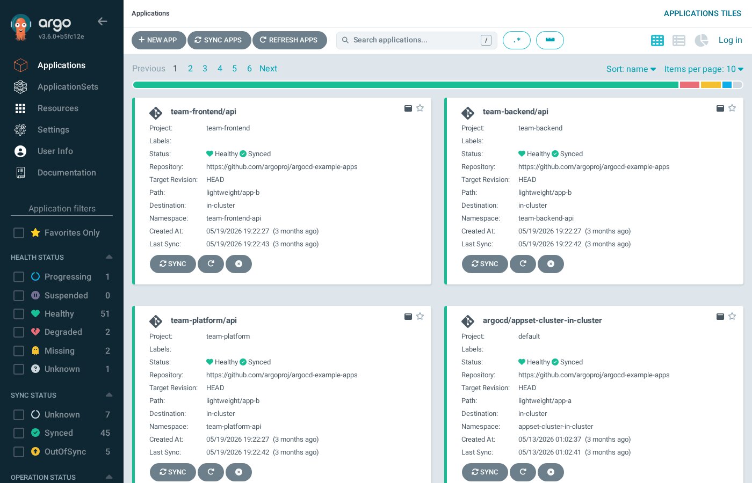Collapse the SYNC STATUS filter section
752x483 pixels.
pyautogui.click(x=109, y=395)
